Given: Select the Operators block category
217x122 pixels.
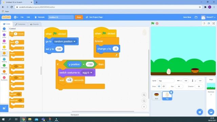Looking at the screenshot, I should [4, 66].
